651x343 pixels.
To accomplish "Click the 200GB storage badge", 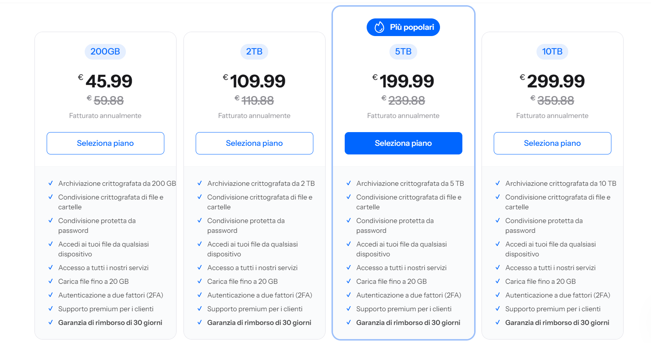I will tap(105, 51).
